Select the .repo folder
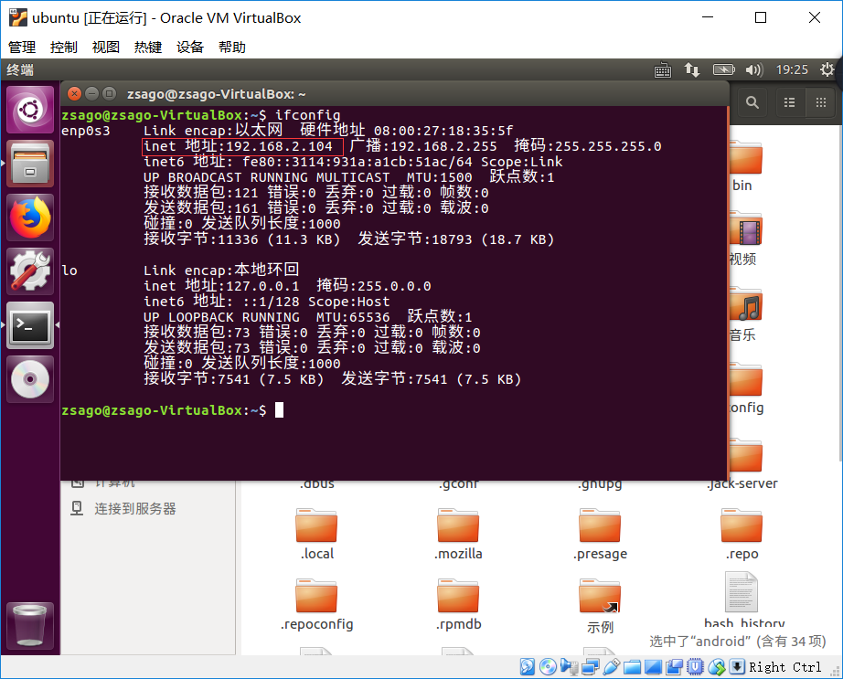The width and height of the screenshot is (843, 679). 742,534
